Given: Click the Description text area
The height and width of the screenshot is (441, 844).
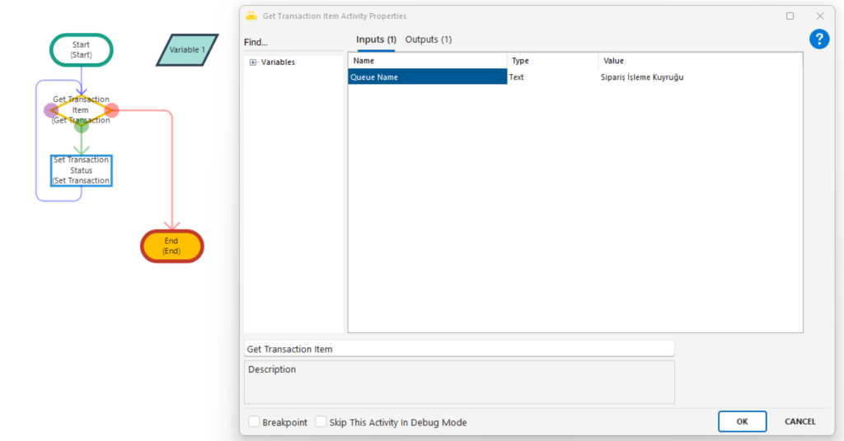Looking at the screenshot, I should point(459,382).
